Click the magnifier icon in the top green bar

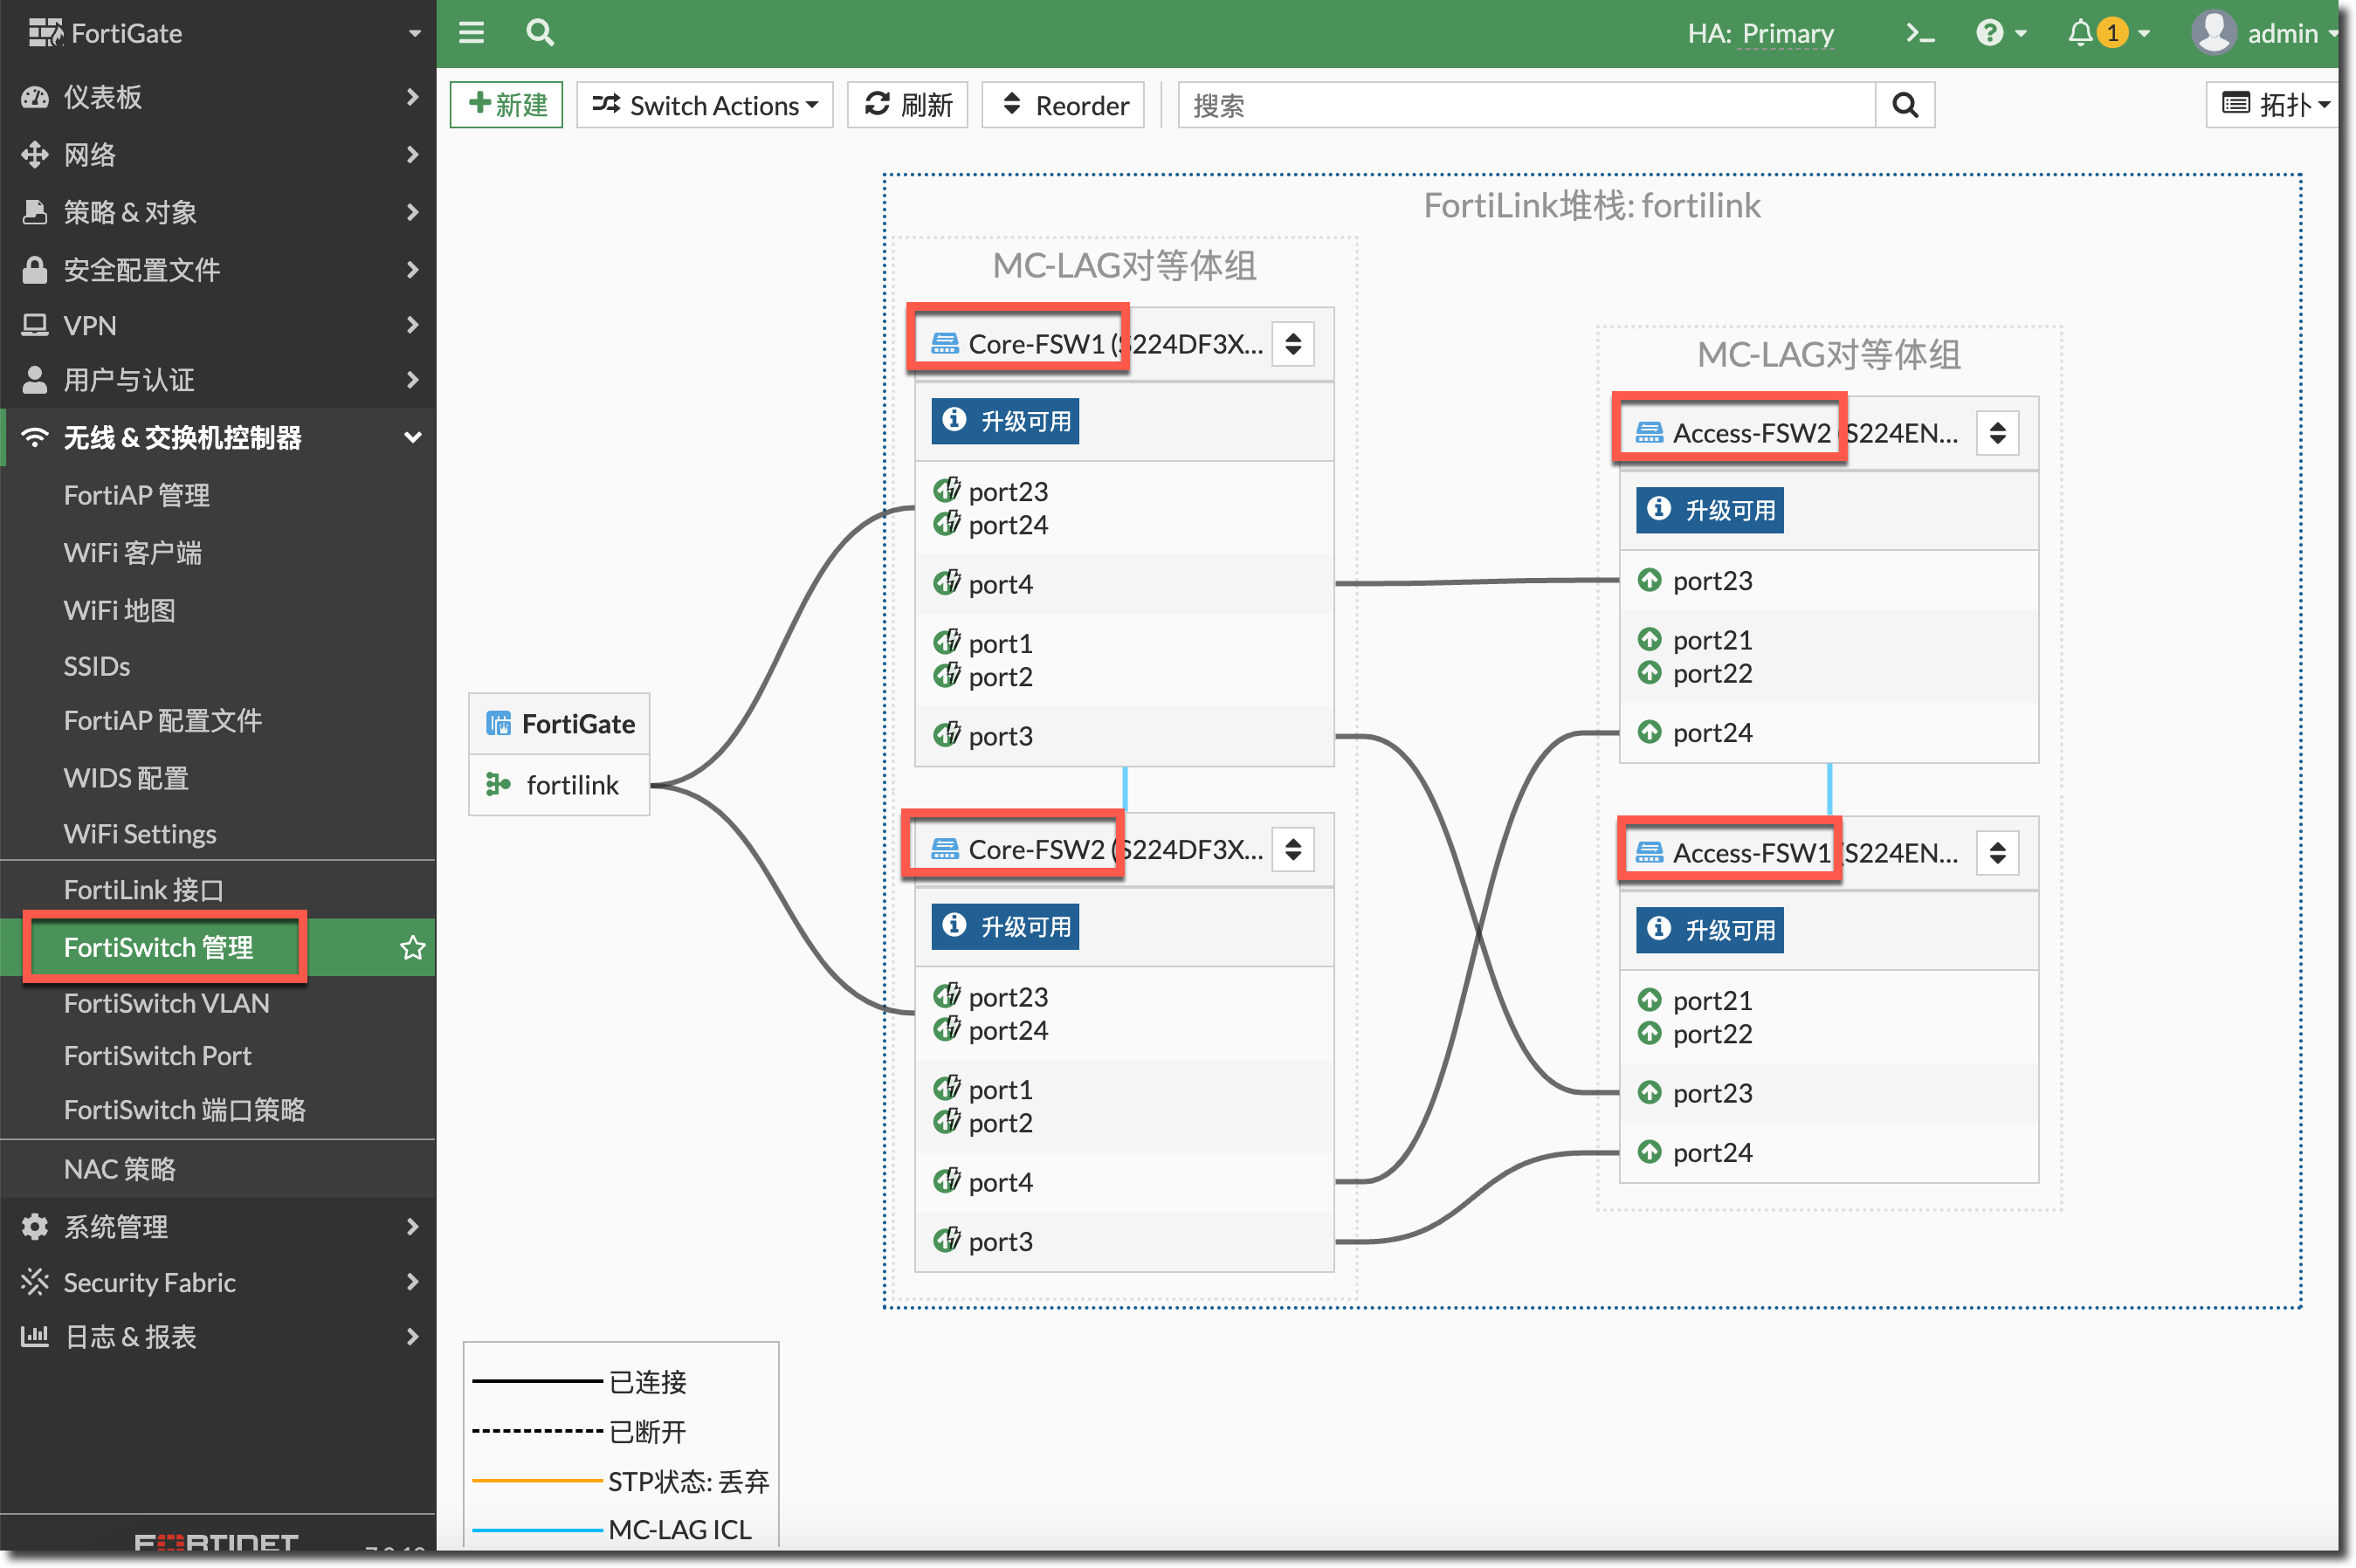point(540,33)
